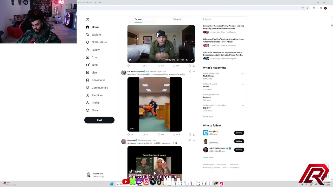Play the 'She Got Caught Again' TikTok video
The width and height of the screenshot is (333, 187).
coord(155,173)
